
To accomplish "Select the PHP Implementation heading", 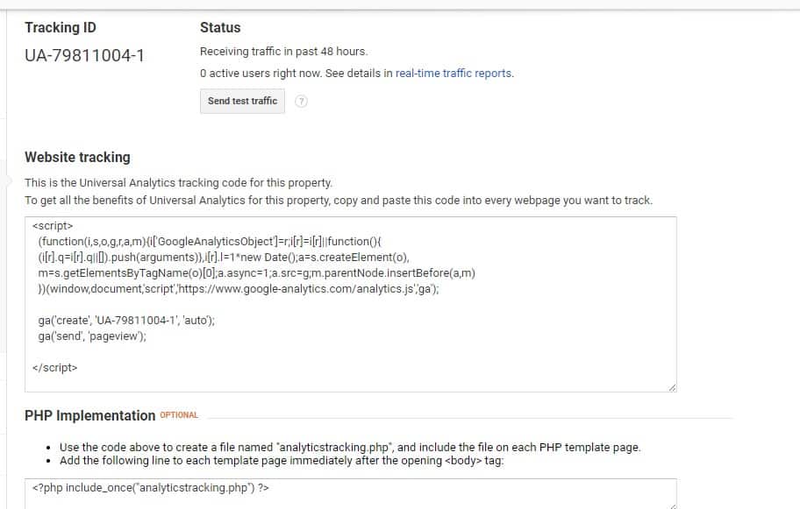I will click(89, 416).
